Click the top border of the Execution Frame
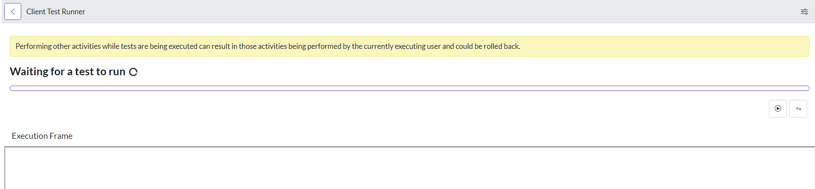The width and height of the screenshot is (815, 189). pos(410,147)
